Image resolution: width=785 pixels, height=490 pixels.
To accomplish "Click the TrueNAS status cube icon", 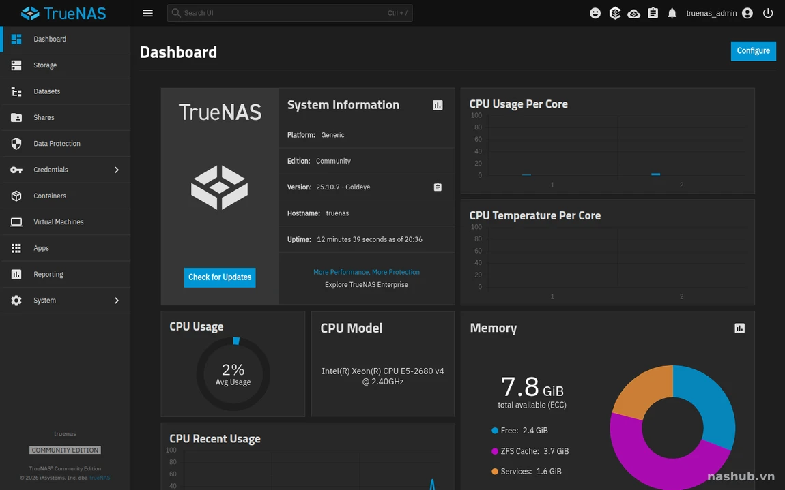I will 615,13.
